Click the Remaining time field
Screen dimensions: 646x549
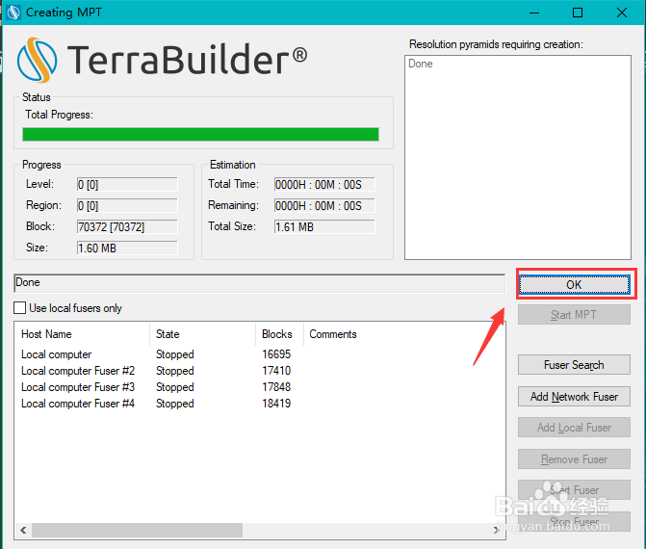coord(324,206)
